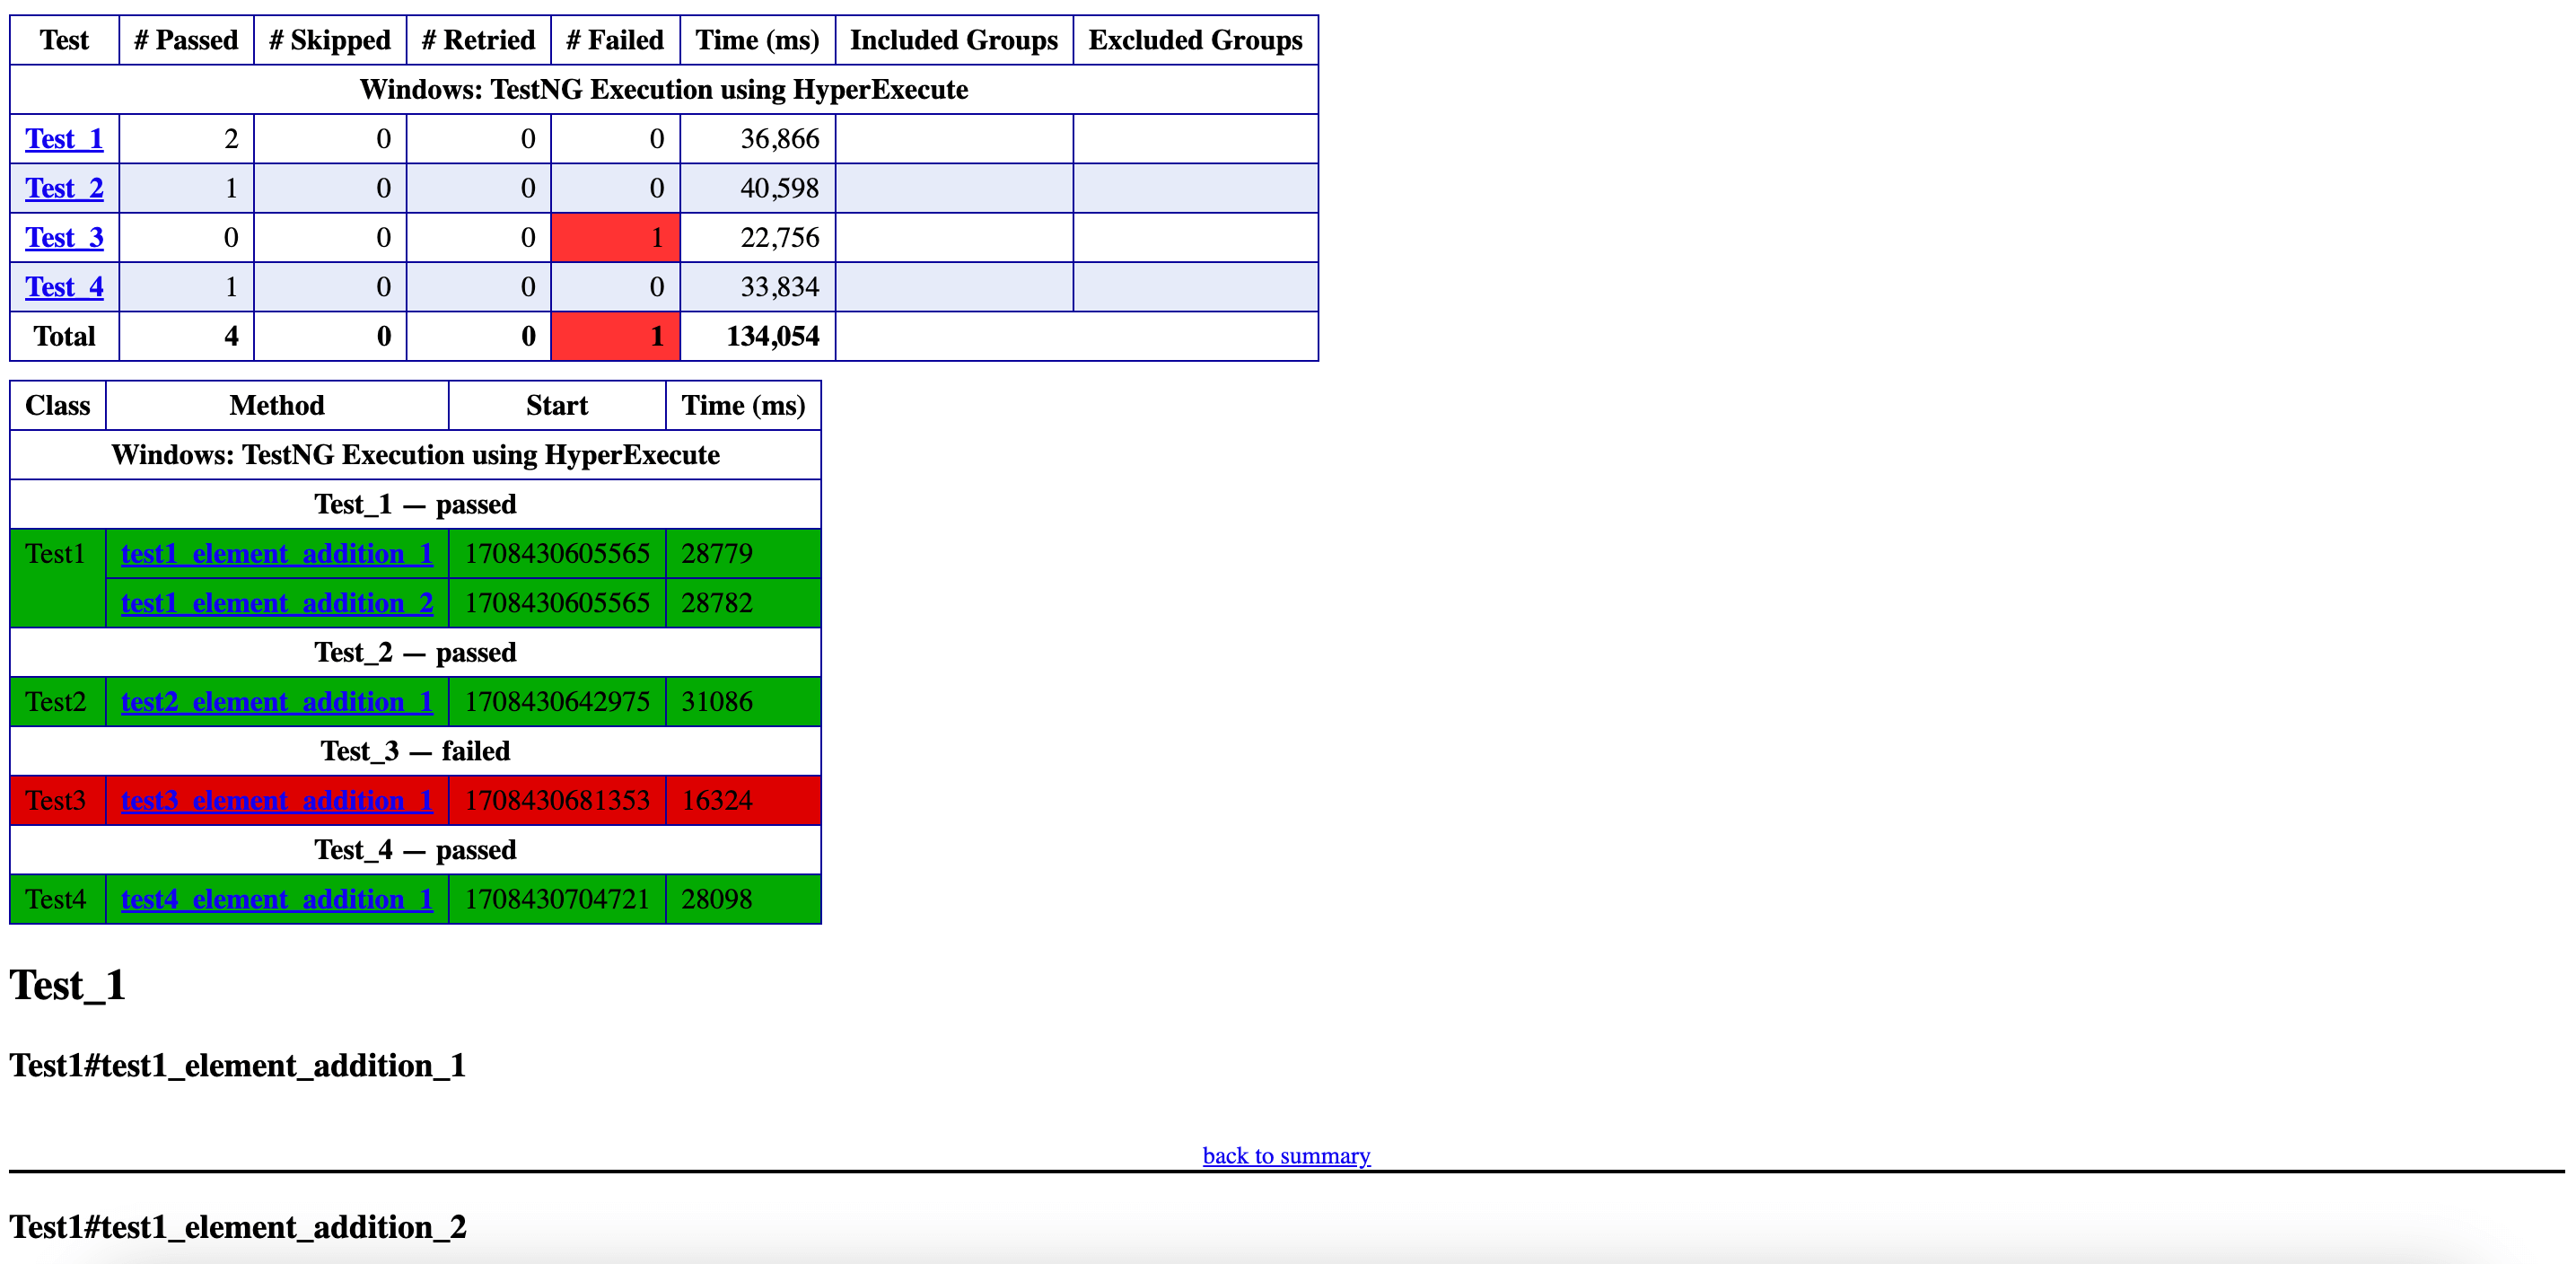Click the Test_3 — failed section row
Viewport: 2576px width, 1264px height.
[415, 751]
